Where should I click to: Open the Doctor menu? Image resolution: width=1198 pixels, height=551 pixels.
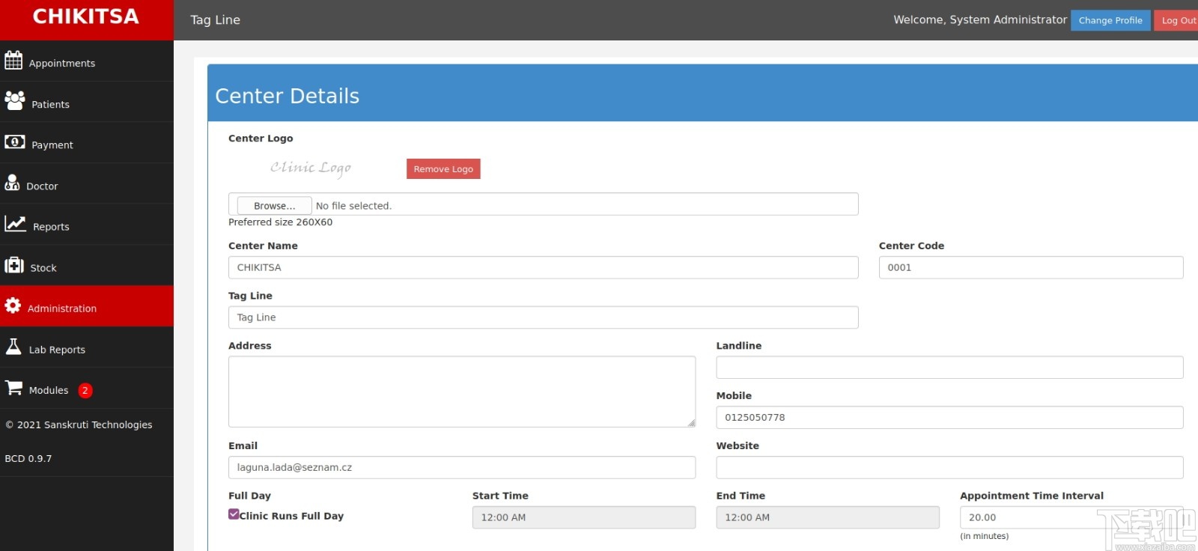[x=87, y=184]
